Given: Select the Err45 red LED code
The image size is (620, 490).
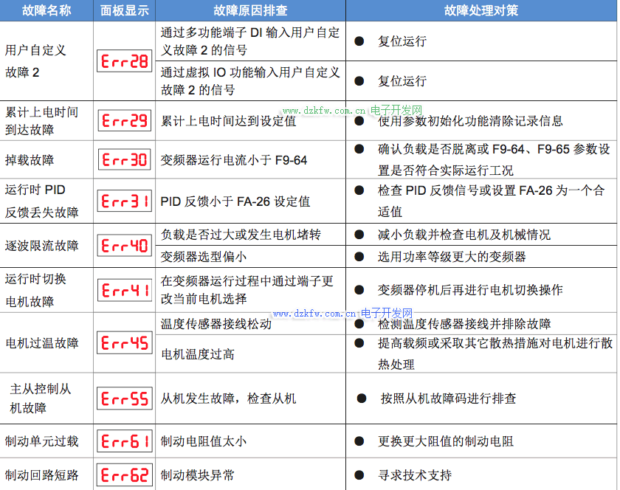Looking at the screenshot, I should pos(124,343).
